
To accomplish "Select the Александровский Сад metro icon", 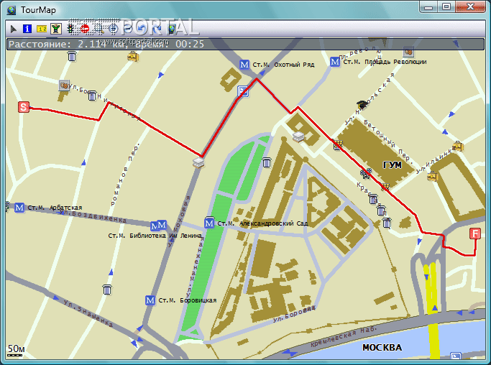I will click(209, 223).
